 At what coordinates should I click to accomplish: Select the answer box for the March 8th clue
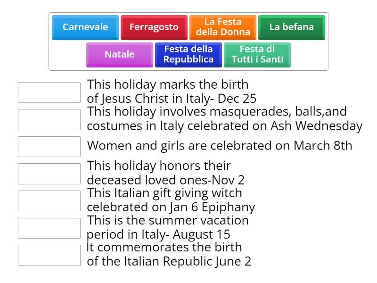pos(49,146)
